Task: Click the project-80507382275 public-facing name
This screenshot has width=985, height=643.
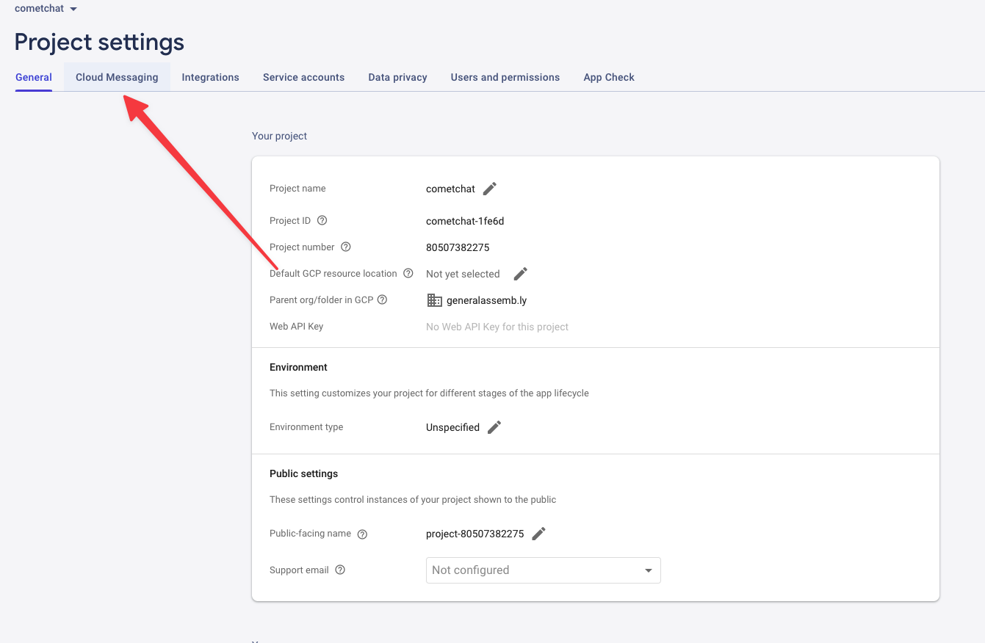Action: point(475,534)
